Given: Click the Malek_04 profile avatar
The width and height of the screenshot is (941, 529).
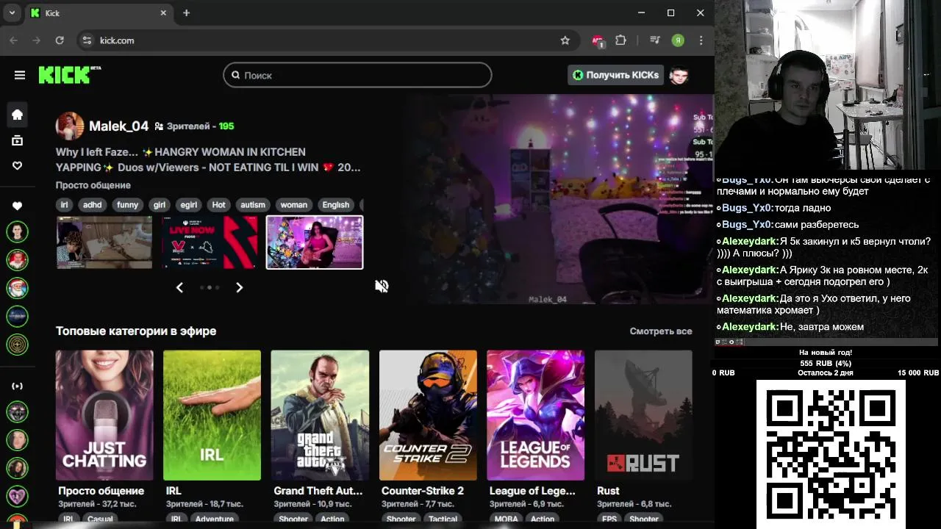Looking at the screenshot, I should click(70, 126).
